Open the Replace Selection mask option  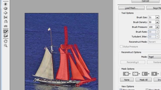[x=127, y=74]
